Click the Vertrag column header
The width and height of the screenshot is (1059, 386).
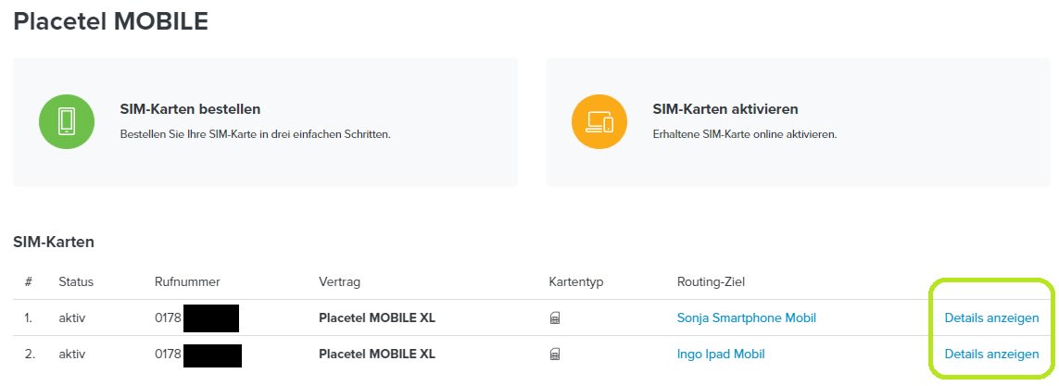point(339,281)
